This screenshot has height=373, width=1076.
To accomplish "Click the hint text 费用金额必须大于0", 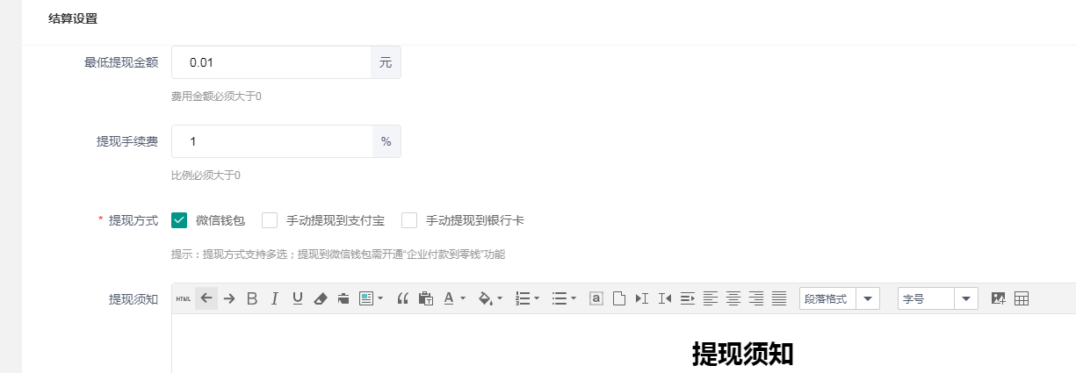I will (x=216, y=97).
